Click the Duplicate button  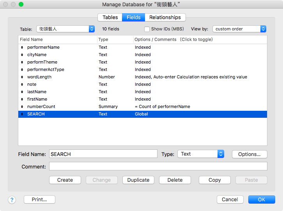138,180
